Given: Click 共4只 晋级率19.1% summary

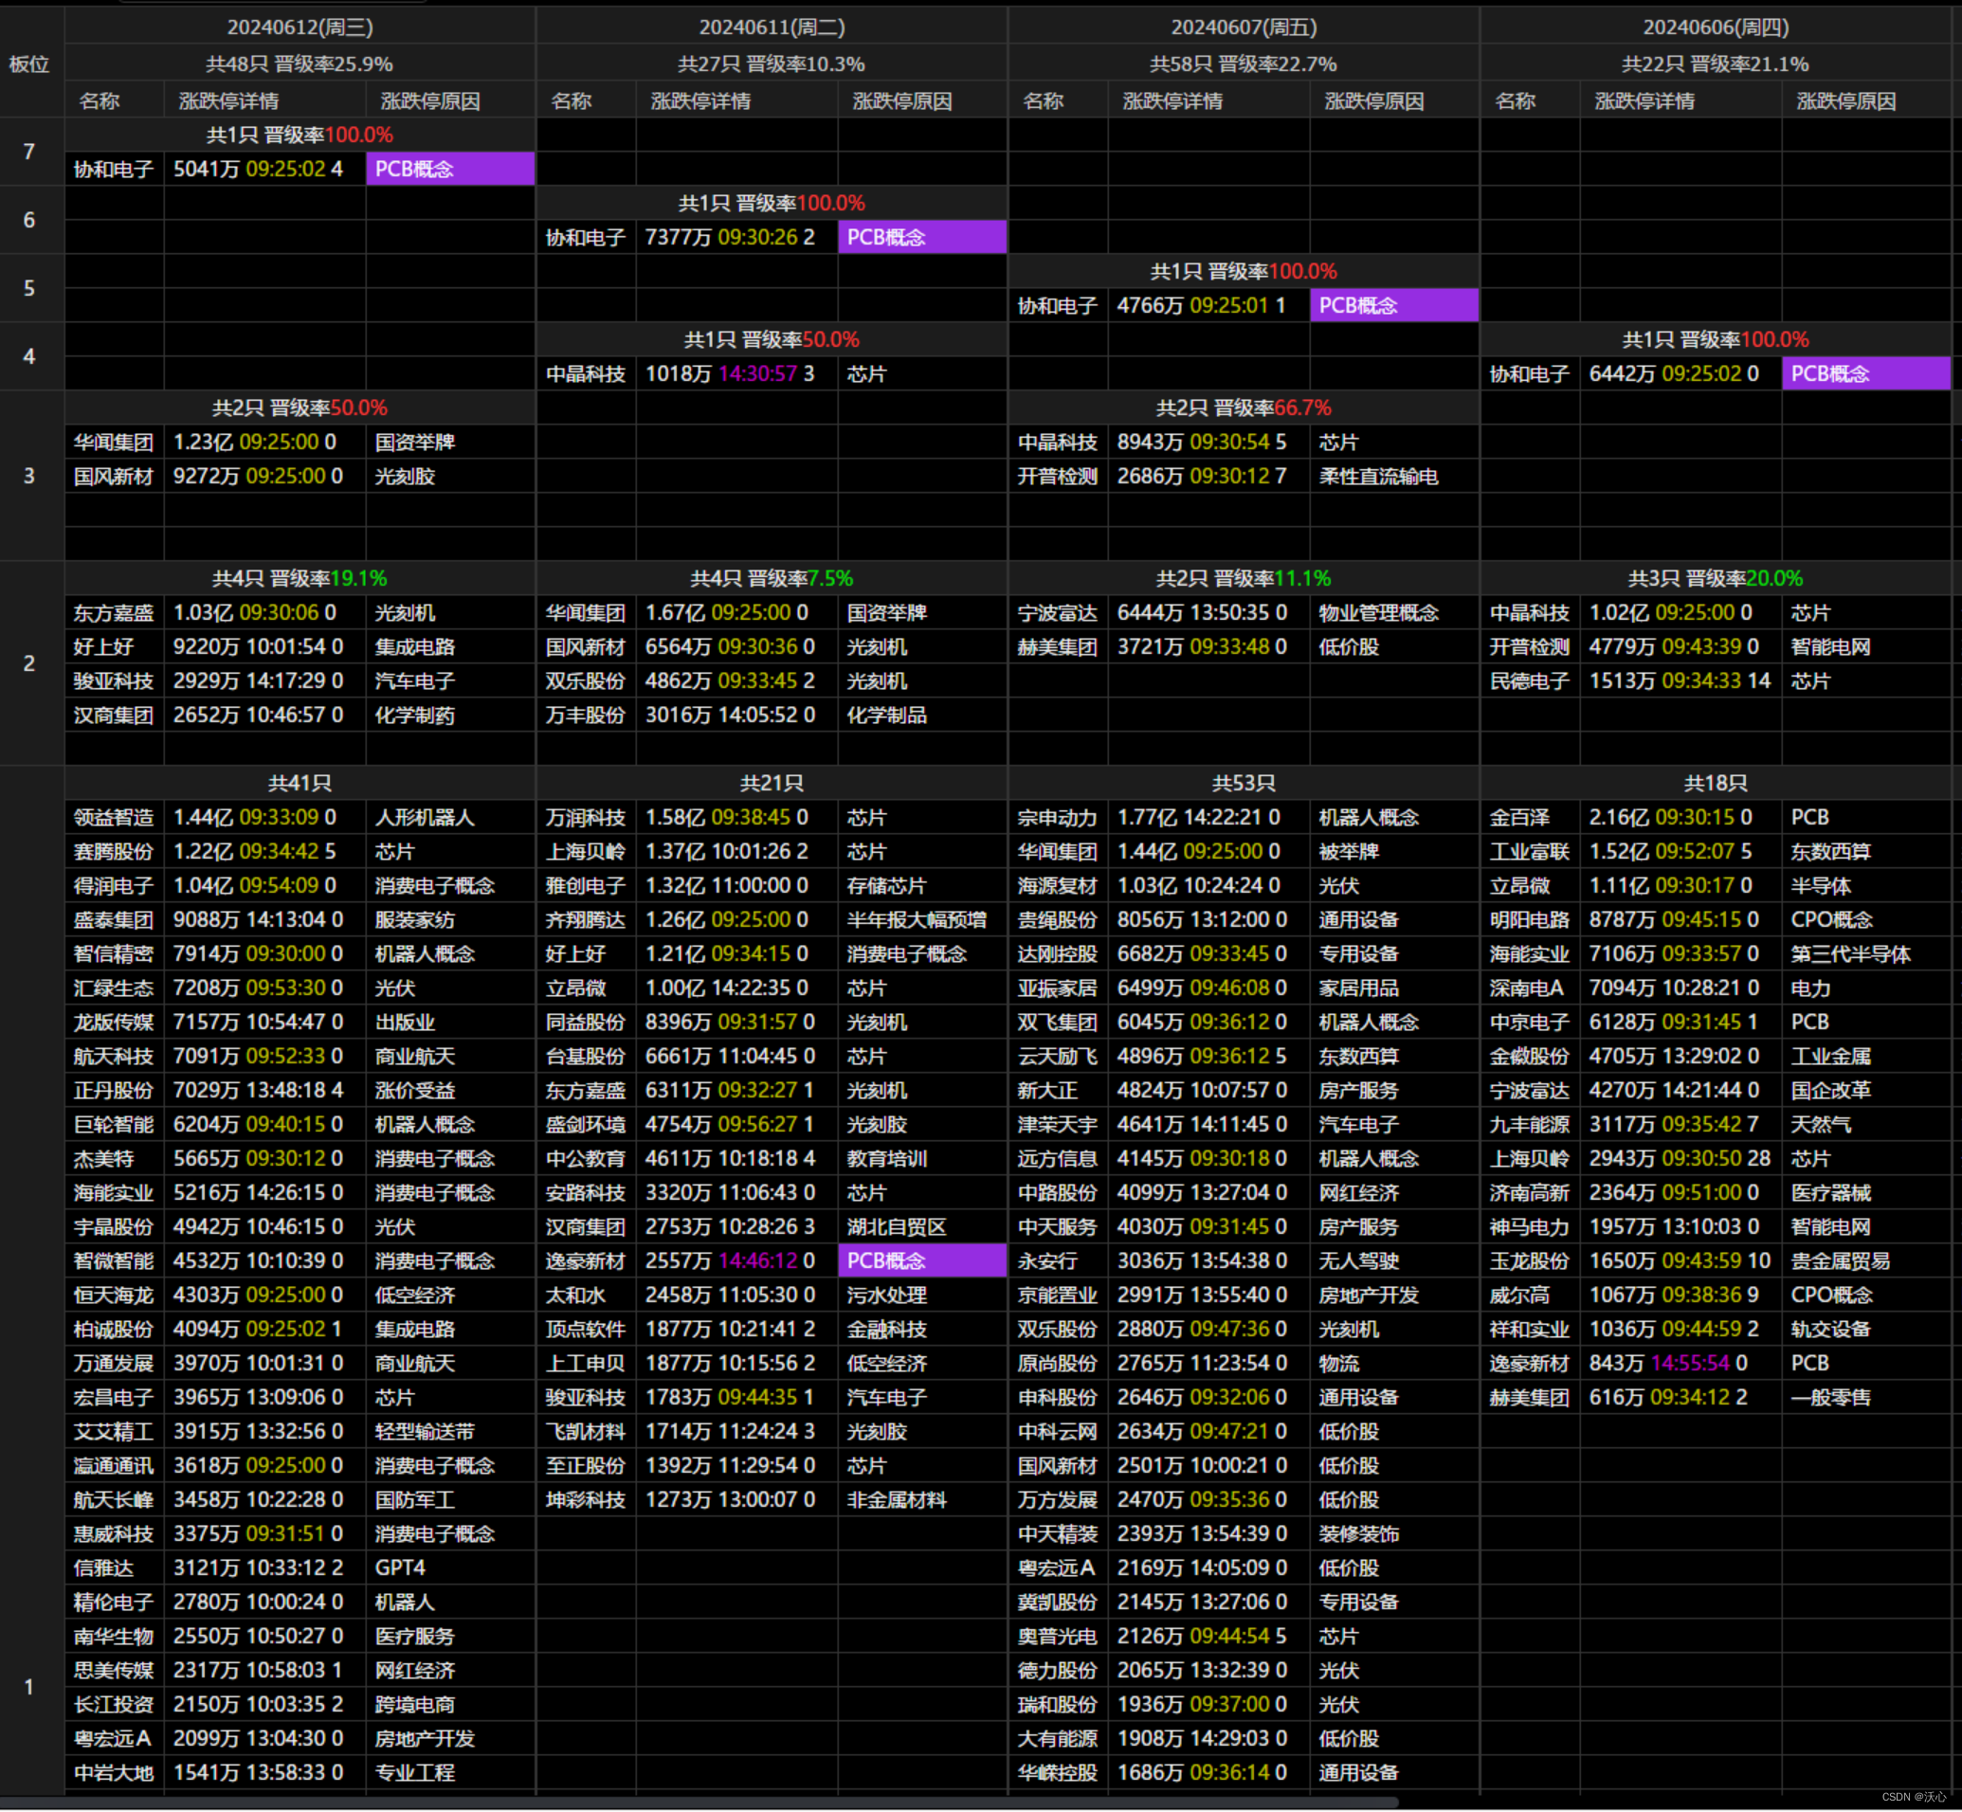Looking at the screenshot, I should [300, 578].
